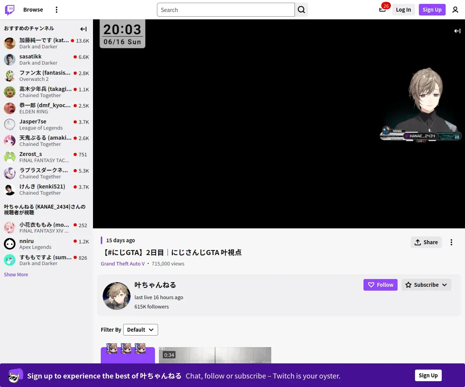Collapse the right panel arrow on video
Image resolution: width=465 pixels, height=387 pixels.
[x=457, y=31]
